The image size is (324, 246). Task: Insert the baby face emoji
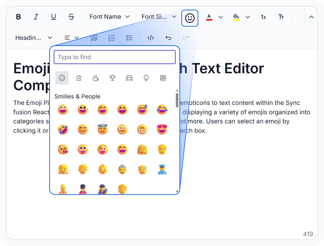[102, 169]
